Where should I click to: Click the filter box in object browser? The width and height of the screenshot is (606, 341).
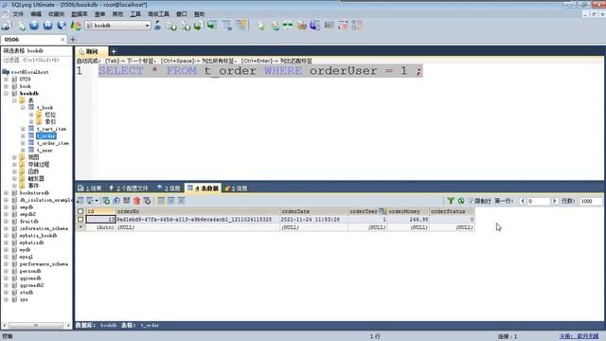click(x=37, y=61)
